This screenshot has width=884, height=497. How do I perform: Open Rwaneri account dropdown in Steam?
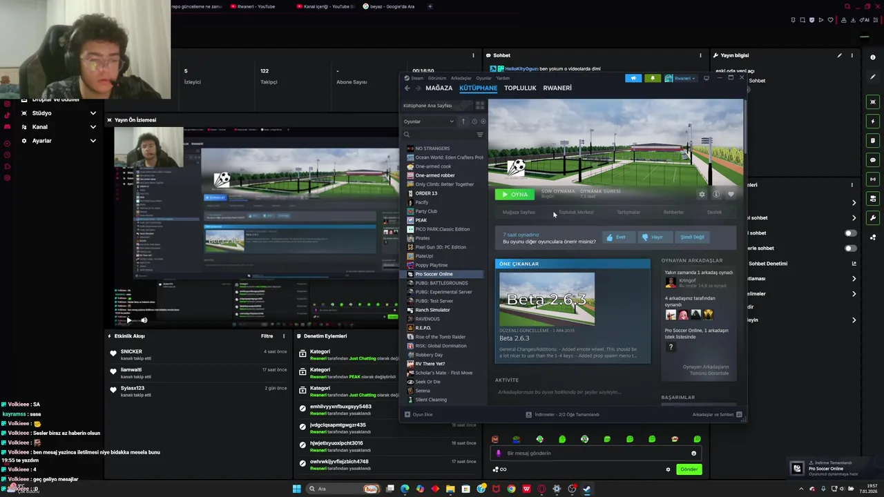point(680,78)
